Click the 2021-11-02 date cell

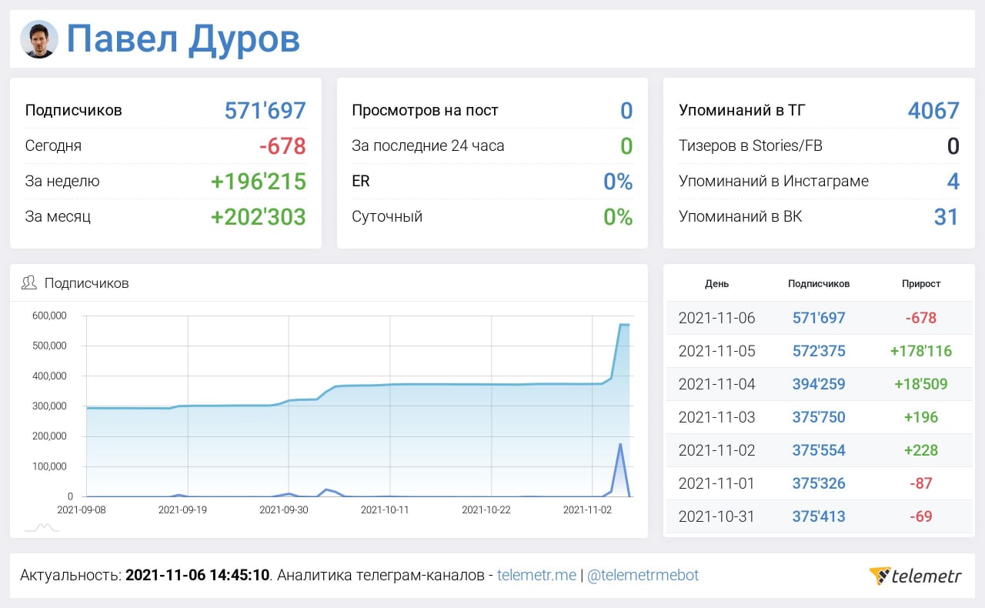click(x=716, y=450)
